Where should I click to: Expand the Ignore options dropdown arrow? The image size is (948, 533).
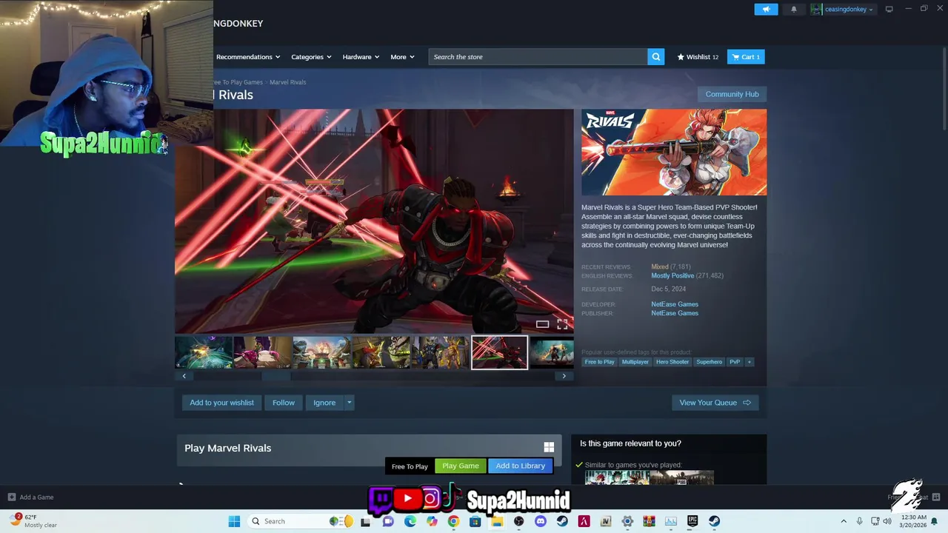(x=349, y=403)
